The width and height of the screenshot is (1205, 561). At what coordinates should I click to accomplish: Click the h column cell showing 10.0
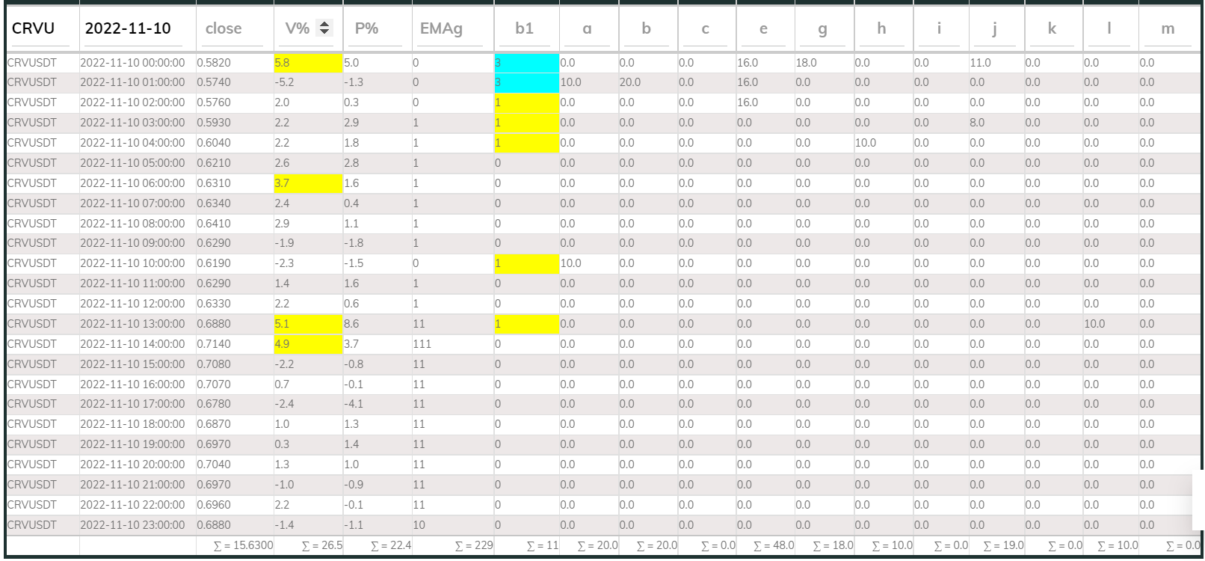click(x=866, y=143)
